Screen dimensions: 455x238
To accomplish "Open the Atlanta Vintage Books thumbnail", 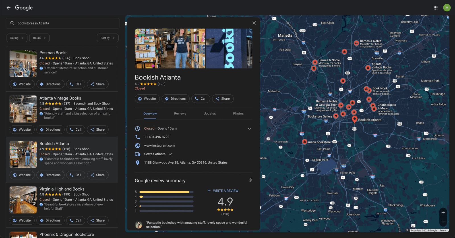I will click(23, 109).
